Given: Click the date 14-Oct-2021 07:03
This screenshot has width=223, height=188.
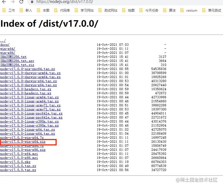Looking at the screenshot, I should tap(112, 45).
